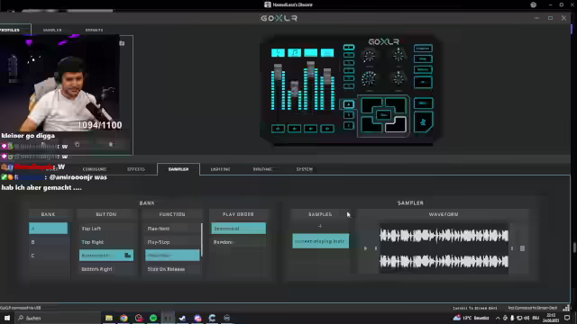Click the folder icon on selected button row
The width and height of the screenshot is (577, 324).
(x=128, y=256)
